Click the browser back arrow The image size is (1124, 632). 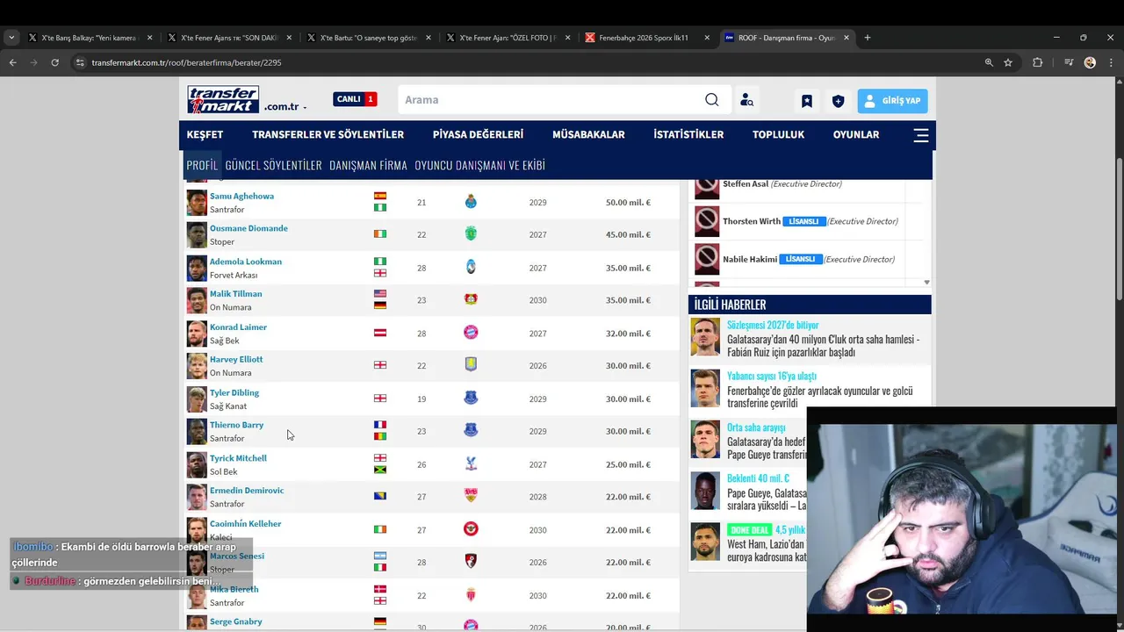(12, 62)
